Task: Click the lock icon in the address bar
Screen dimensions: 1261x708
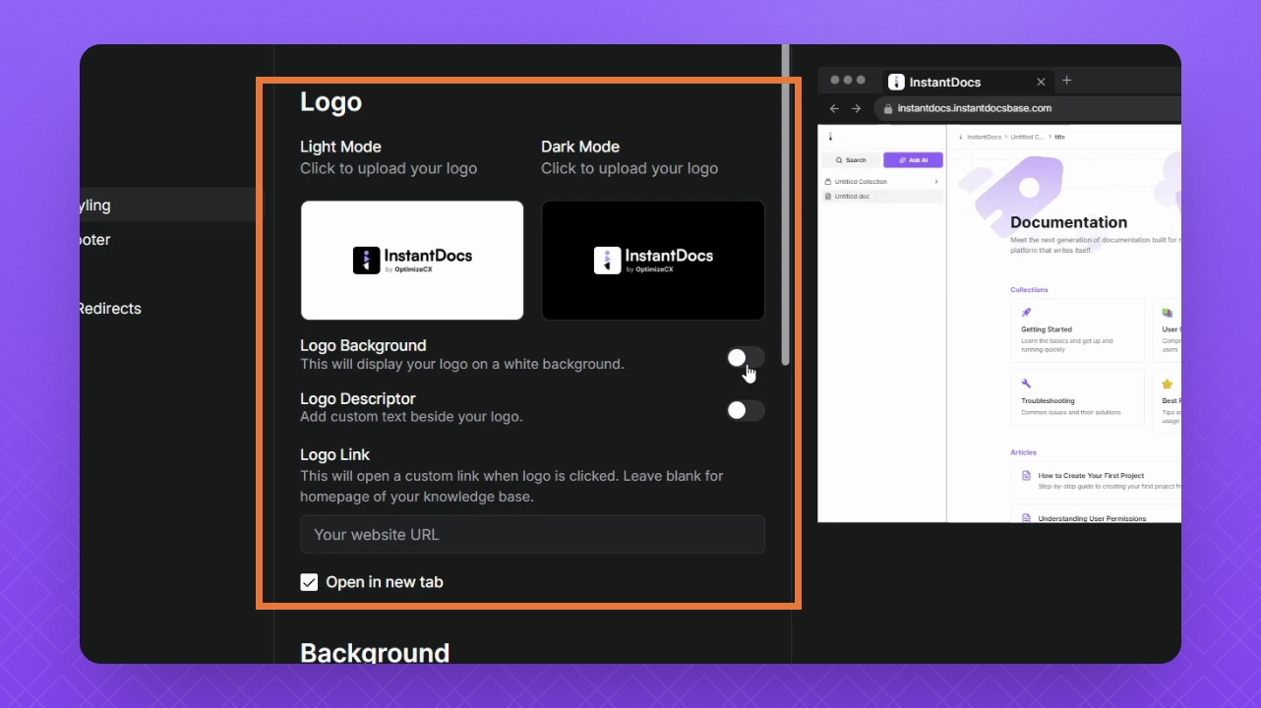Action: tap(888, 109)
